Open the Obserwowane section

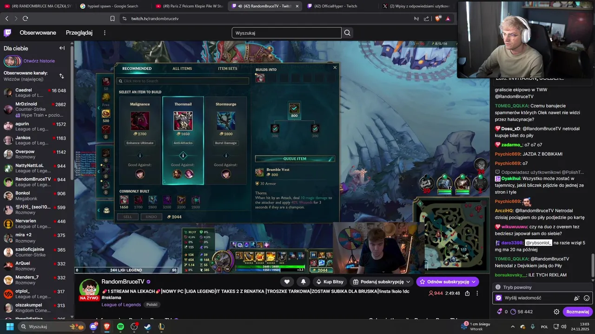[x=38, y=33]
